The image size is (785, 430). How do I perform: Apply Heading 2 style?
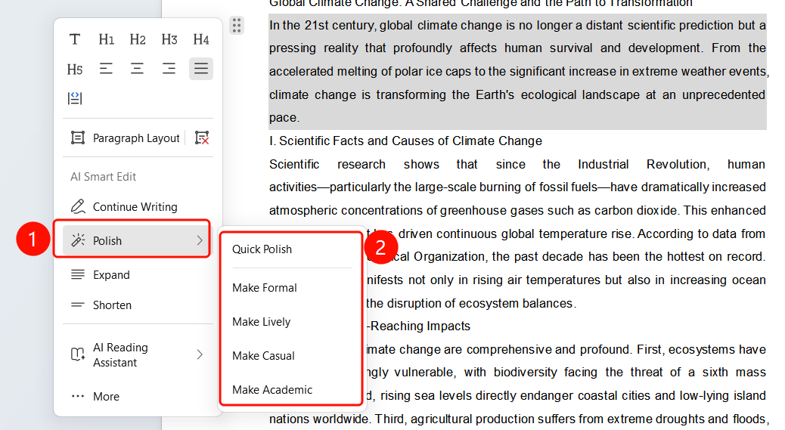[138, 39]
